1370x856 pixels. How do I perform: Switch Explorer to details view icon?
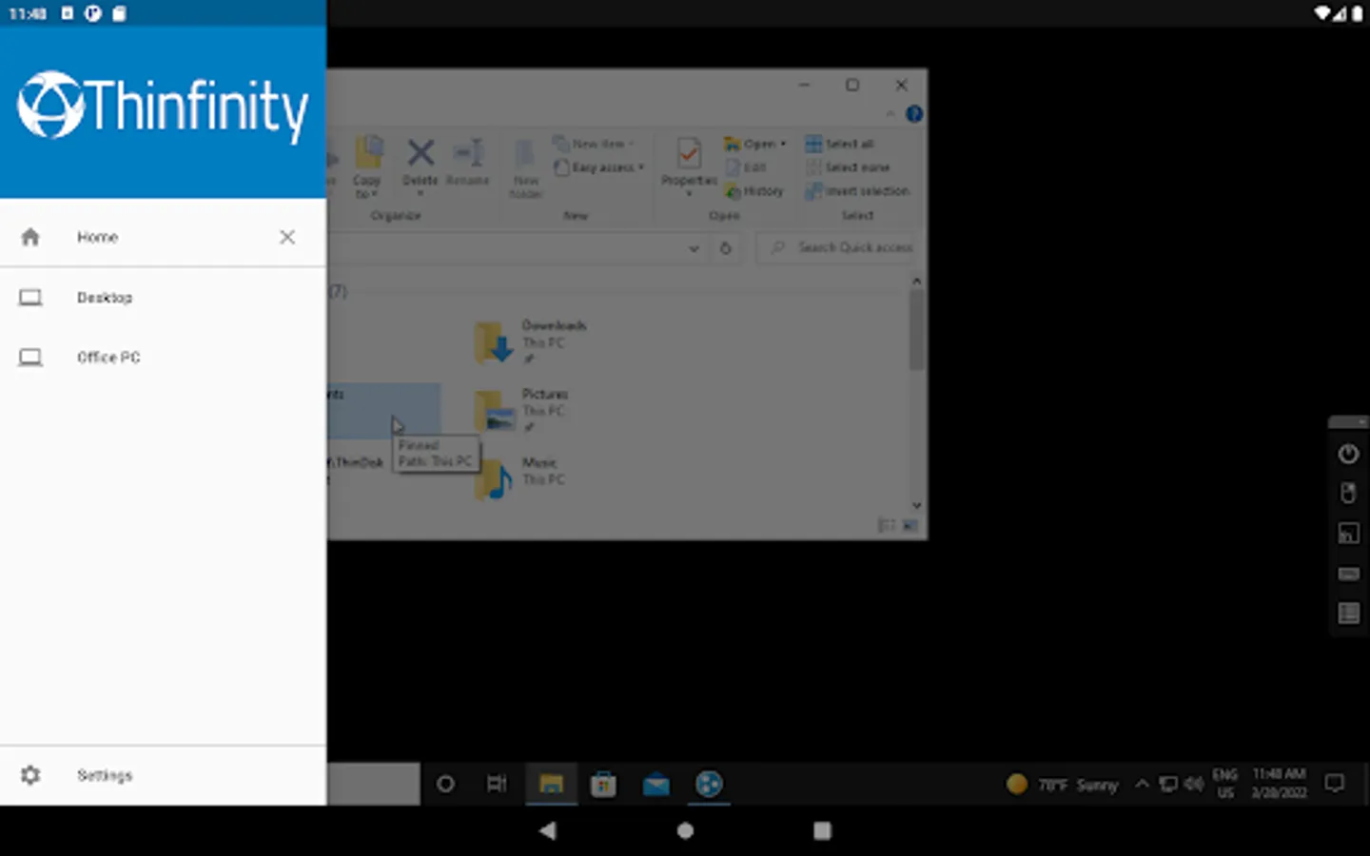[886, 525]
